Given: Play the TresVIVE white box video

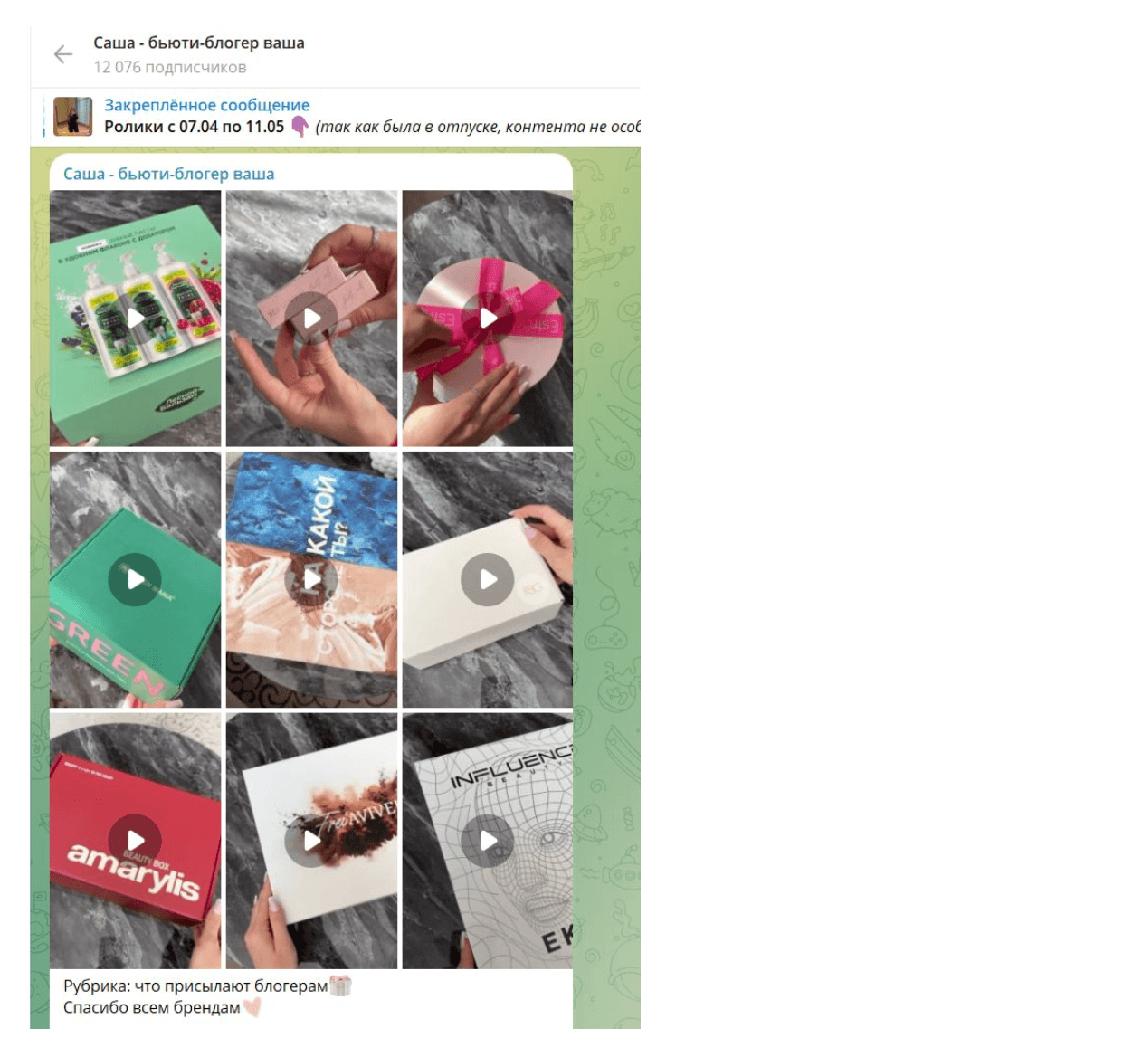Looking at the screenshot, I should point(311,841).
